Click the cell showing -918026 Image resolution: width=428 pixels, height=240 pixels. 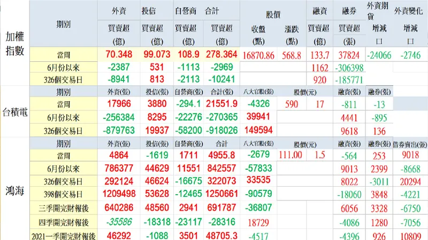[x=221, y=130]
